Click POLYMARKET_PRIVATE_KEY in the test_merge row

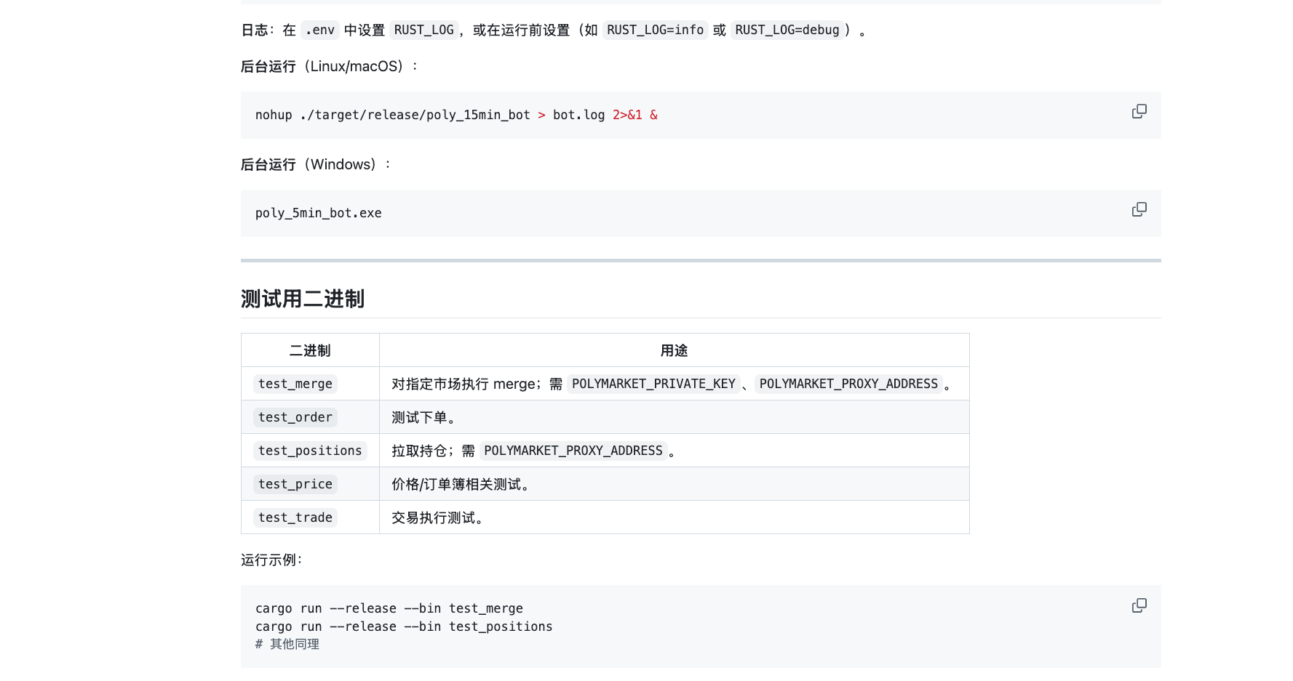(x=653, y=384)
